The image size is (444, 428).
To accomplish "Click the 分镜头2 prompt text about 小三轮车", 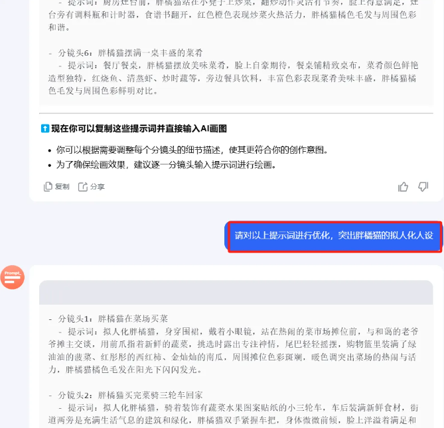I will click(233, 414).
